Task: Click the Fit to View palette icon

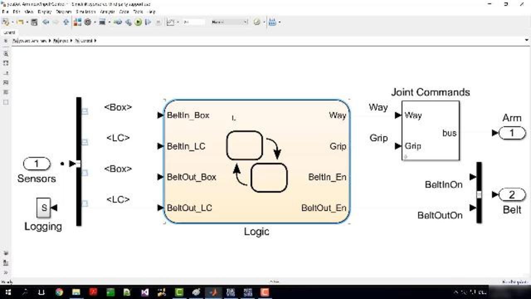Action: point(6,63)
